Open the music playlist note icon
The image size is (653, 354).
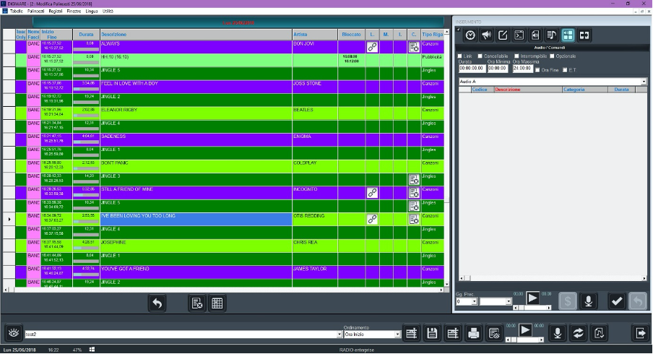(x=552, y=35)
